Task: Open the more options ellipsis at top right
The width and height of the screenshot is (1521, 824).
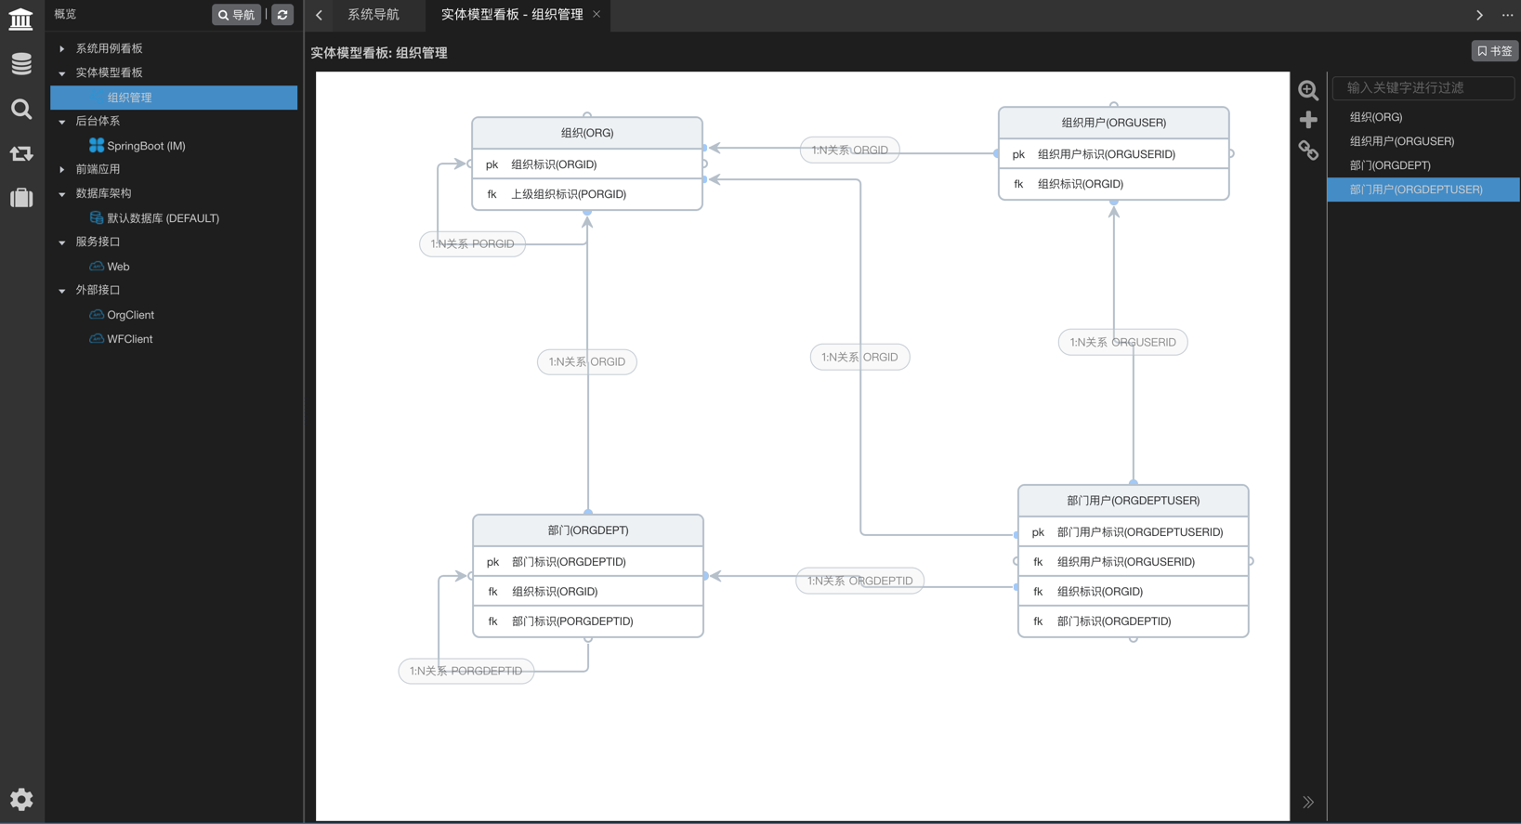Action: click(1507, 15)
